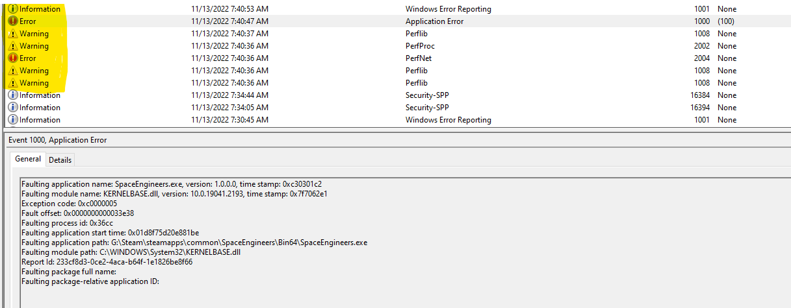Image resolution: width=791 pixels, height=308 pixels.
Task: Click the Exception code 0xc0000005 line
Action: (x=70, y=204)
